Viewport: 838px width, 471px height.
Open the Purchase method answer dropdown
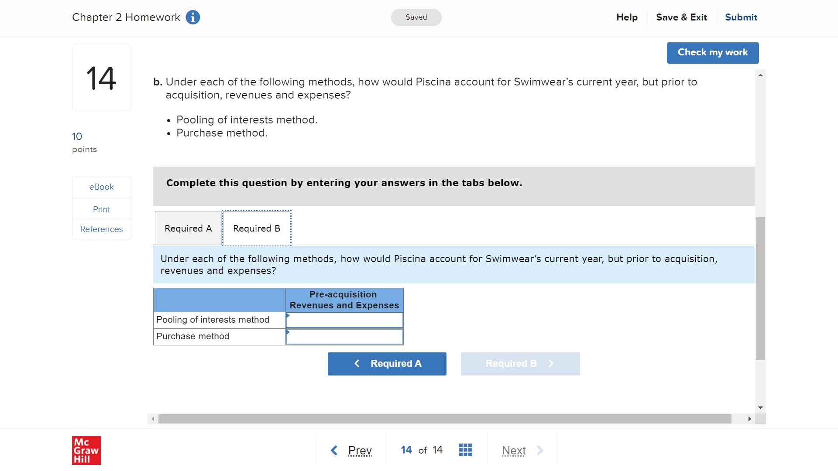click(344, 337)
